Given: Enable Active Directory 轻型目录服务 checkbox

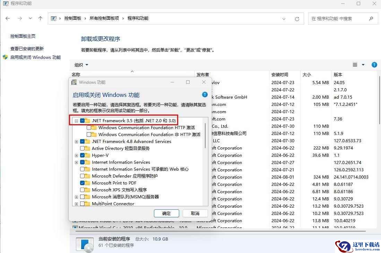Looking at the screenshot, I should click(x=83, y=148).
